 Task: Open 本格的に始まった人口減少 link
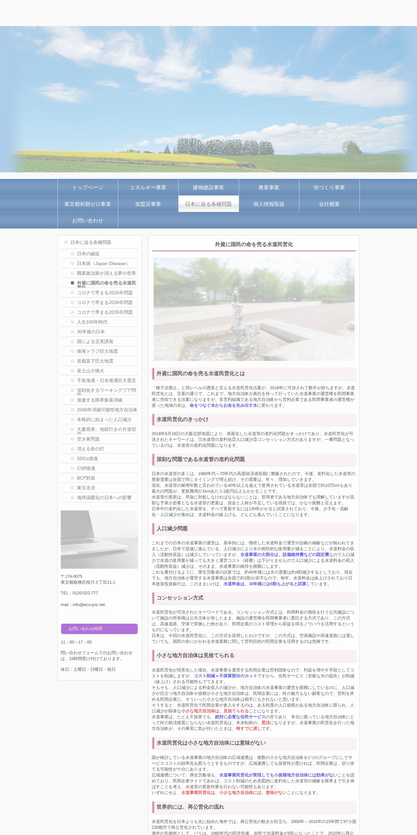point(100,419)
